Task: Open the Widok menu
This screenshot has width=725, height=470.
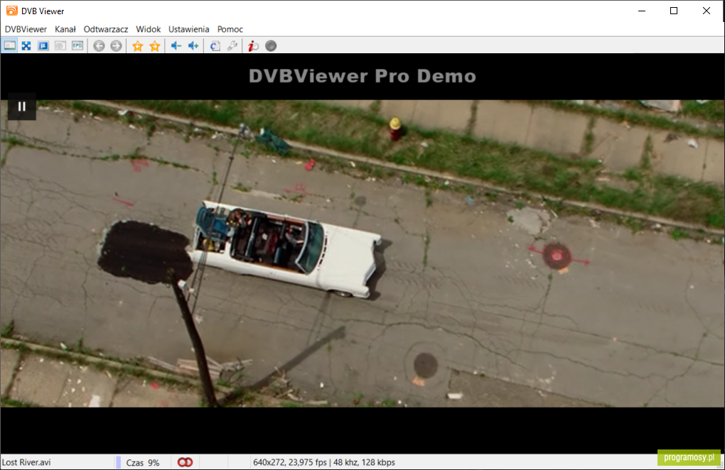Action: tap(149, 29)
